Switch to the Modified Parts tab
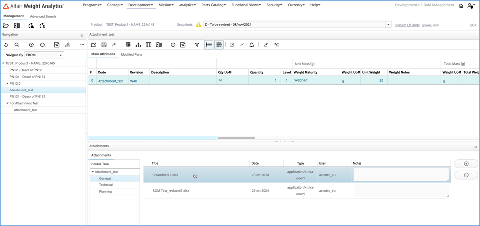This screenshot has width=480, height=226. pyautogui.click(x=131, y=54)
